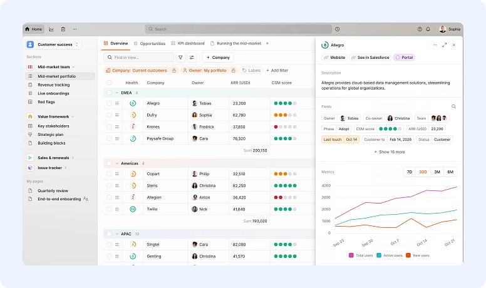Switch to the Opportunities tab
The height and width of the screenshot is (288, 486).
[150, 44]
